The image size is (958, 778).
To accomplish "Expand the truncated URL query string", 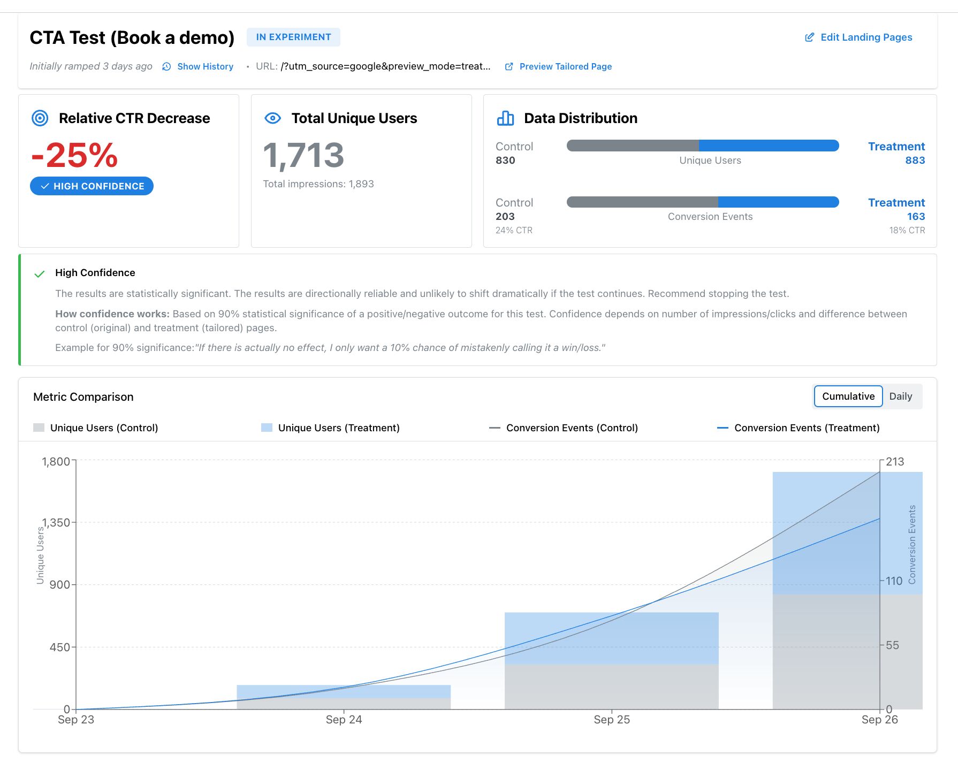I will click(x=386, y=66).
